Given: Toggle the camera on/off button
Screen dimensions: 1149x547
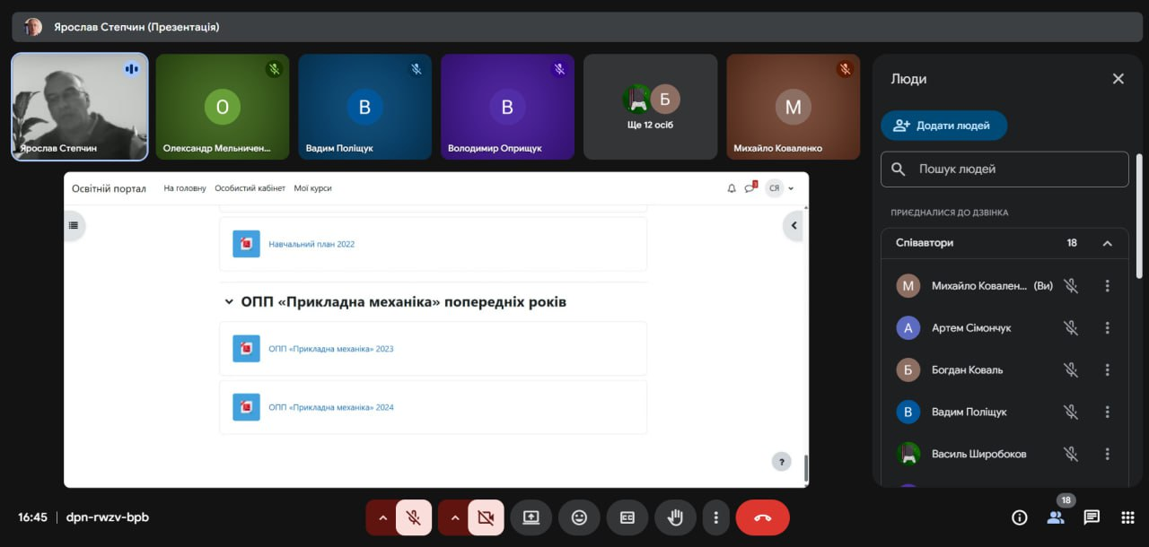Looking at the screenshot, I should pyautogui.click(x=486, y=517).
